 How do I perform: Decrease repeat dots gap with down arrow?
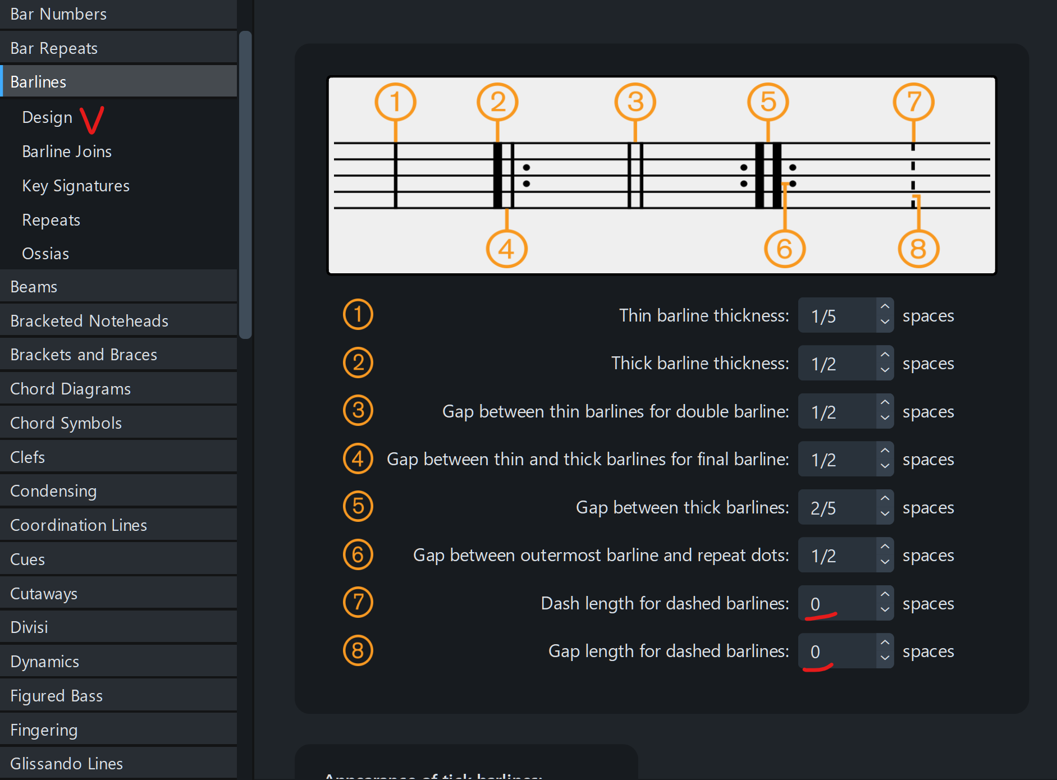885,562
